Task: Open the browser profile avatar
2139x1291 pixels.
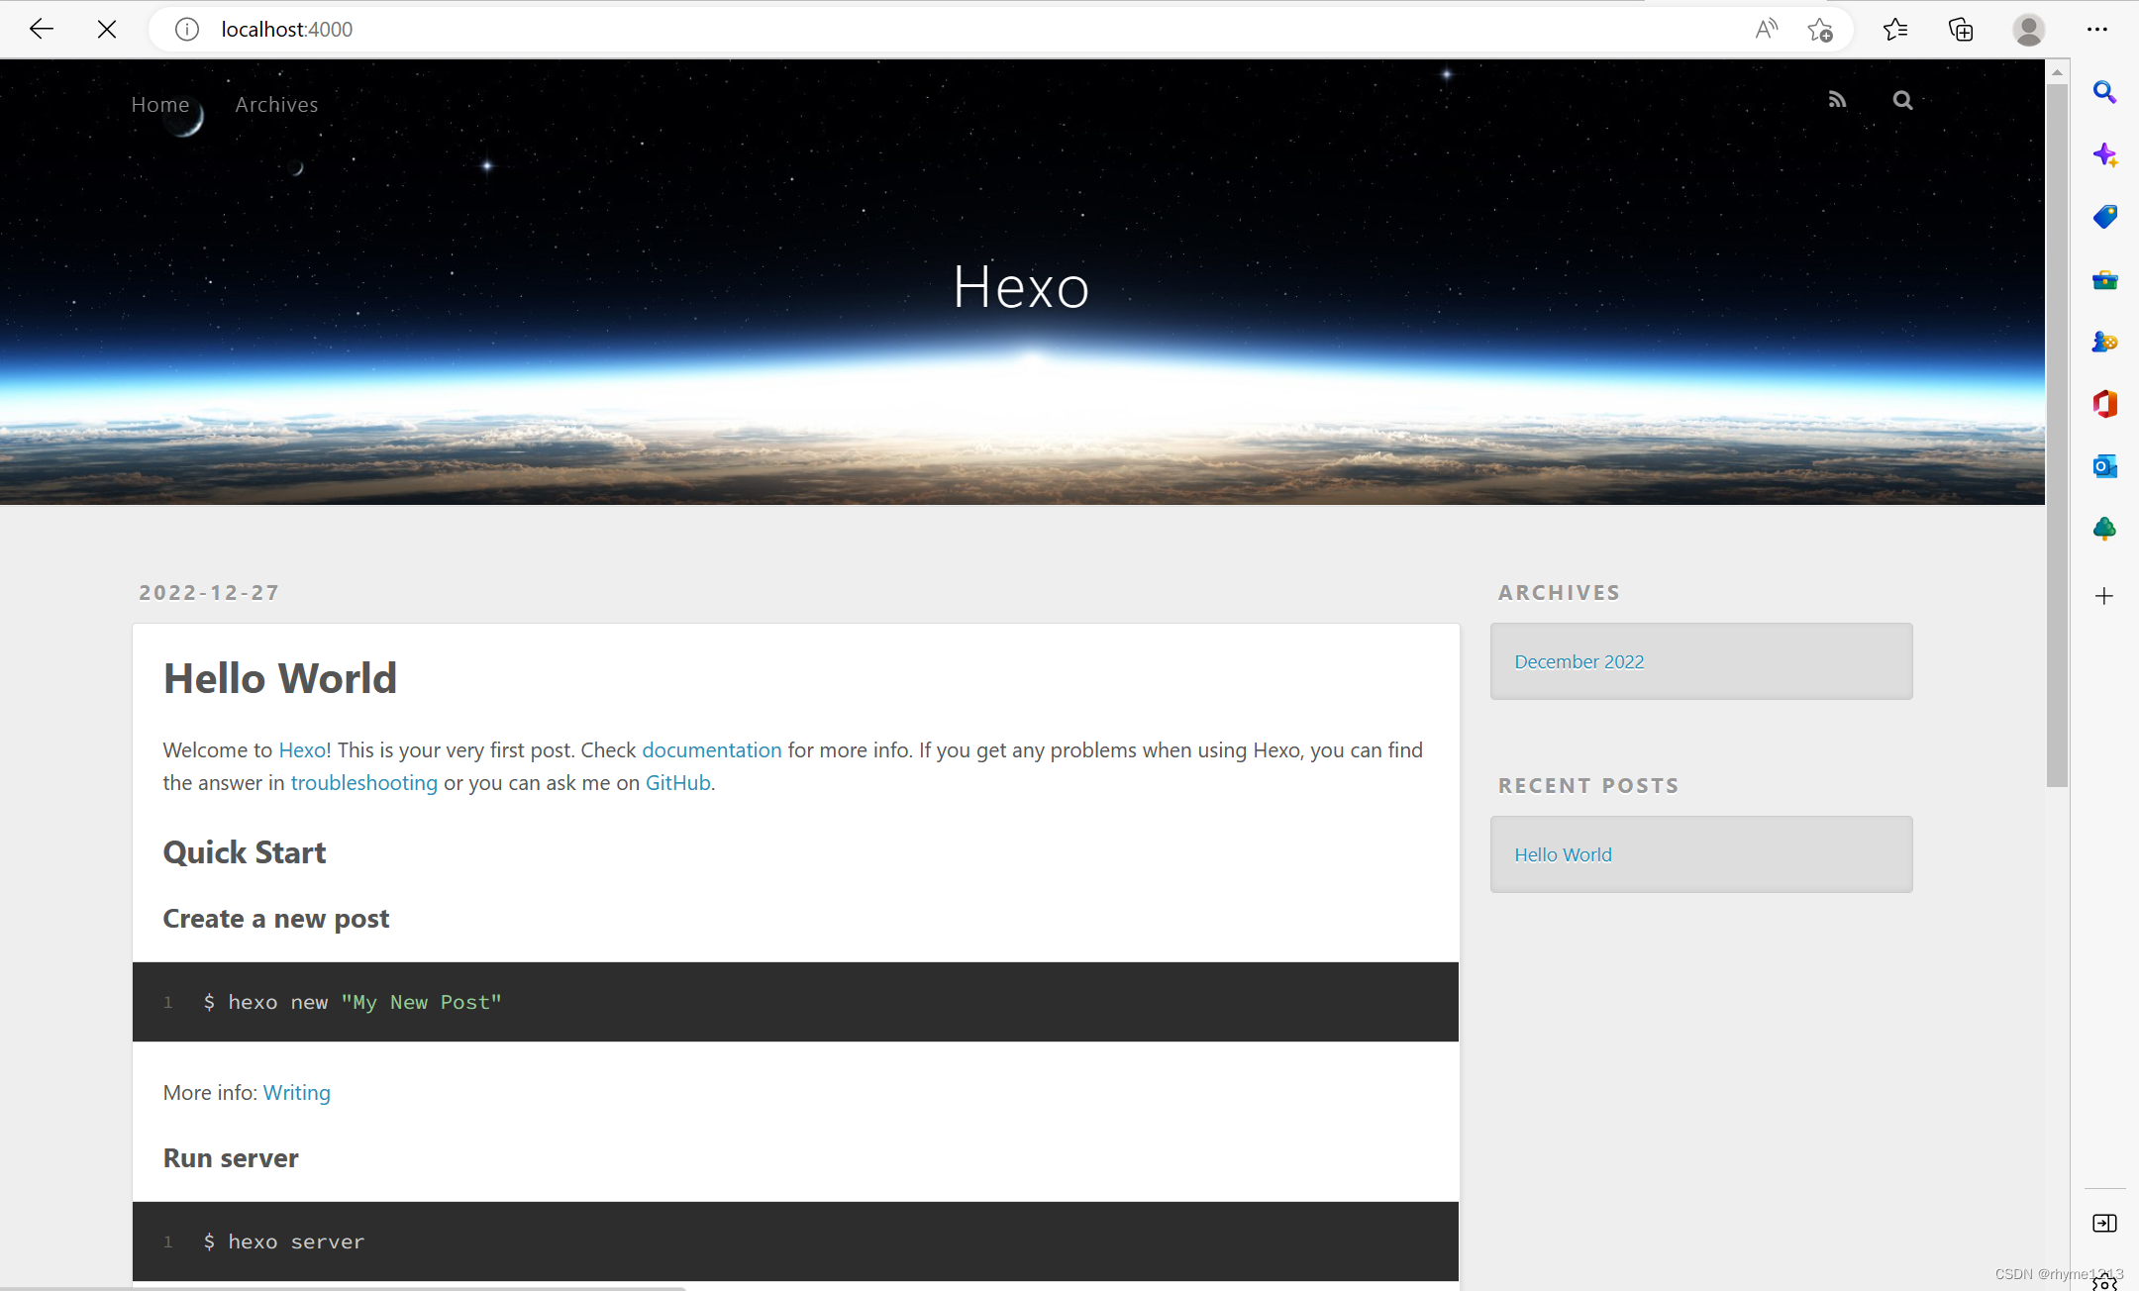Action: [x=2028, y=29]
